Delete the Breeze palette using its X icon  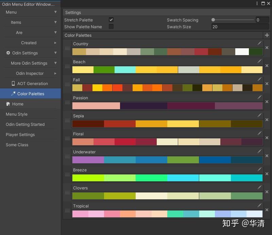coord(267,174)
